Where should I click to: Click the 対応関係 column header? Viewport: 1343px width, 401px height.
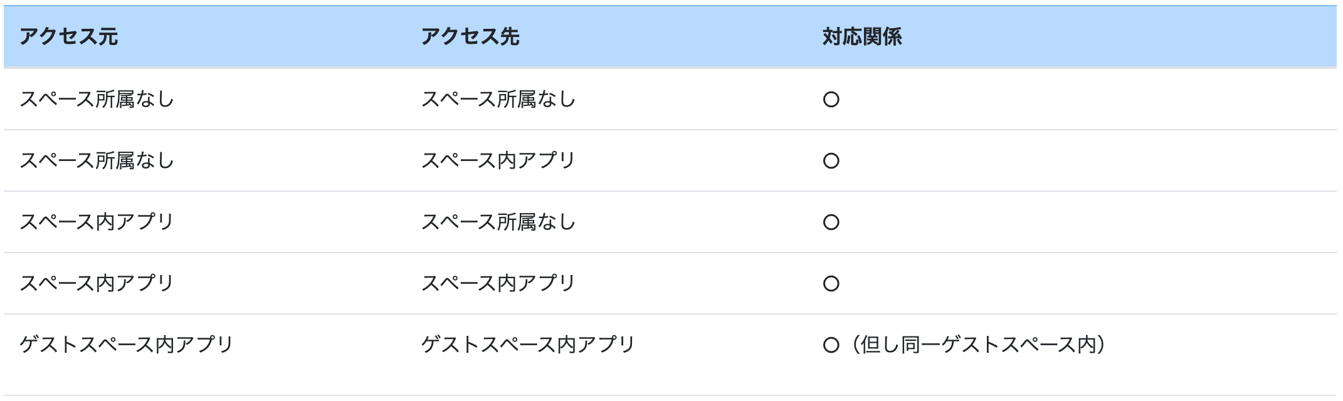point(862,37)
